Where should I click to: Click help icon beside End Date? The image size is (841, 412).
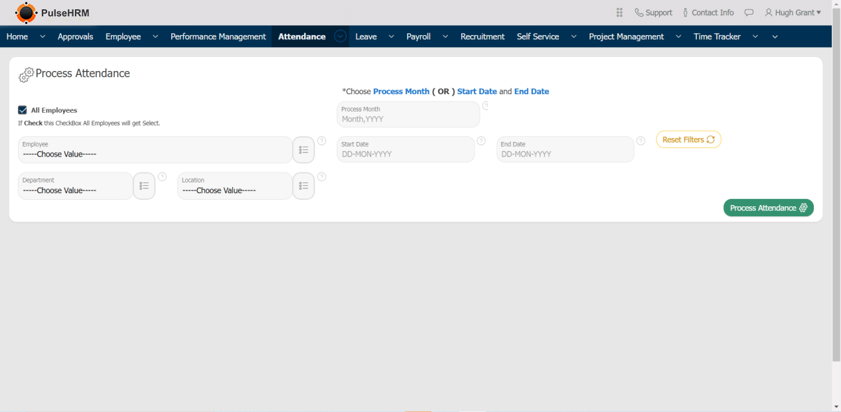click(641, 141)
